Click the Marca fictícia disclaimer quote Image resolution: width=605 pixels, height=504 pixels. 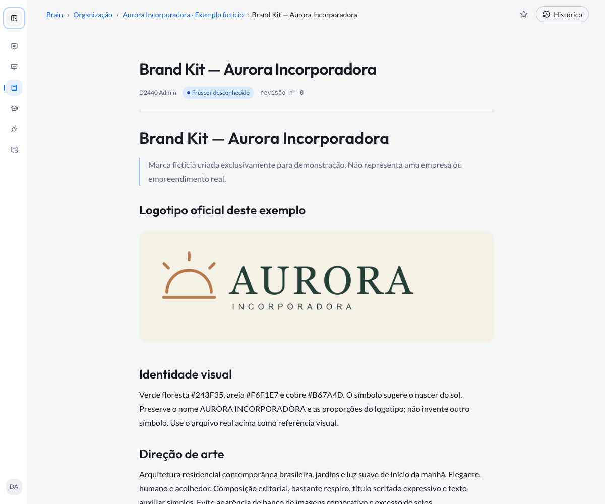point(317,172)
